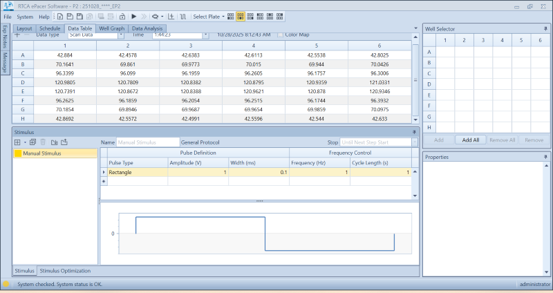
Task: Click the Start (play) toolbar button
Action: pyautogui.click(x=133, y=16)
